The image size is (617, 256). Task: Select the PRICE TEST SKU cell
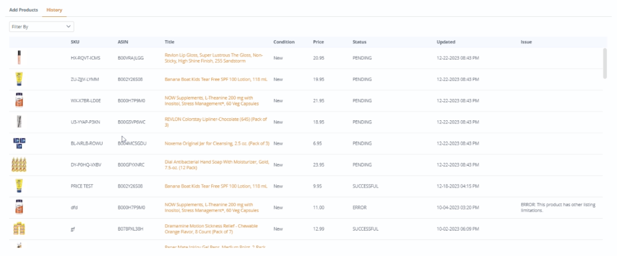[x=82, y=186]
